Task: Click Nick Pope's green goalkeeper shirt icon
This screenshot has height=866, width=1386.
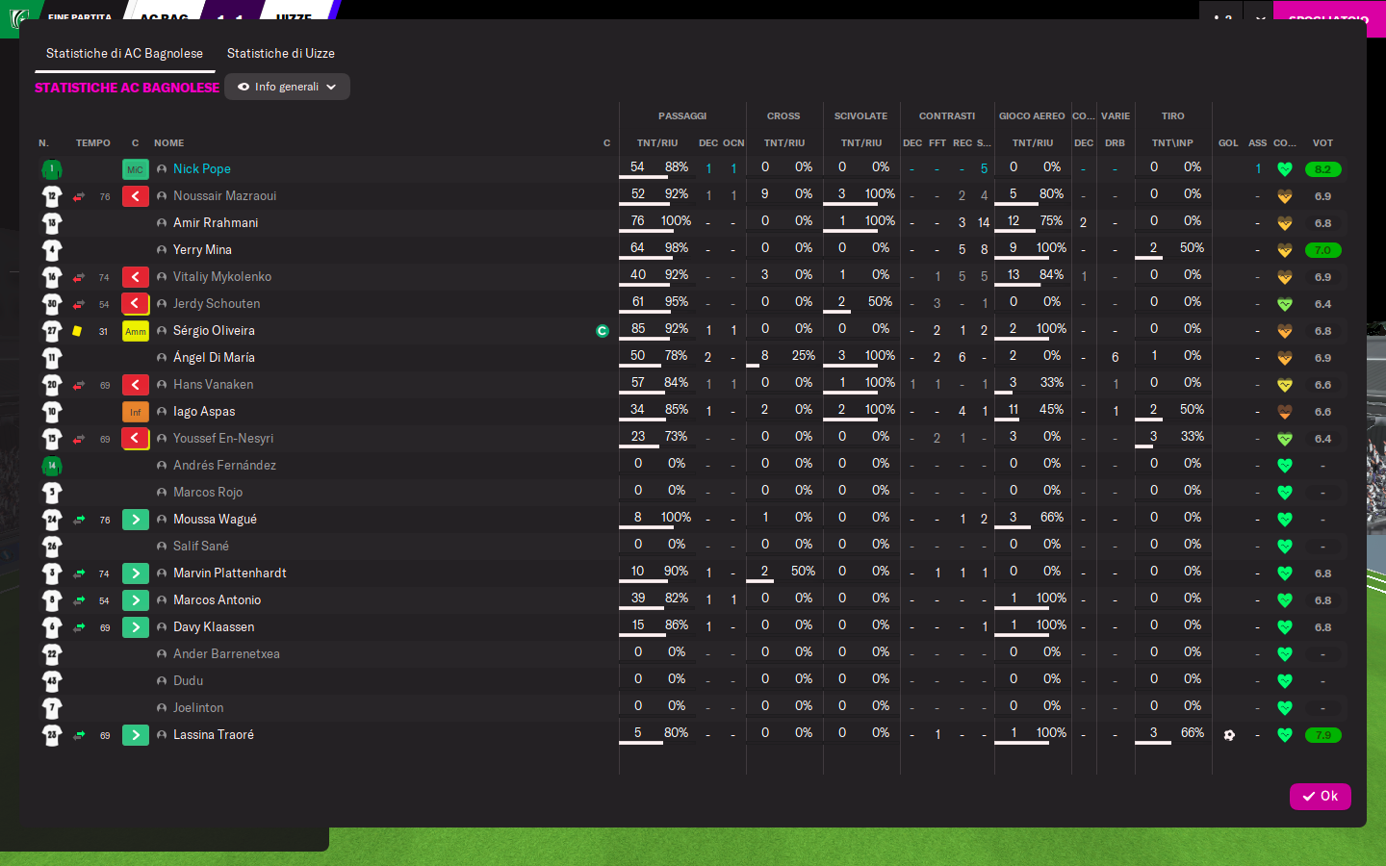Action: [x=52, y=169]
